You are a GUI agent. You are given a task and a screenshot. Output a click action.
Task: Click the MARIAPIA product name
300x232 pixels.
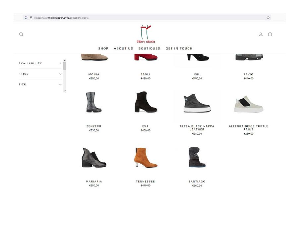(x=94, y=182)
